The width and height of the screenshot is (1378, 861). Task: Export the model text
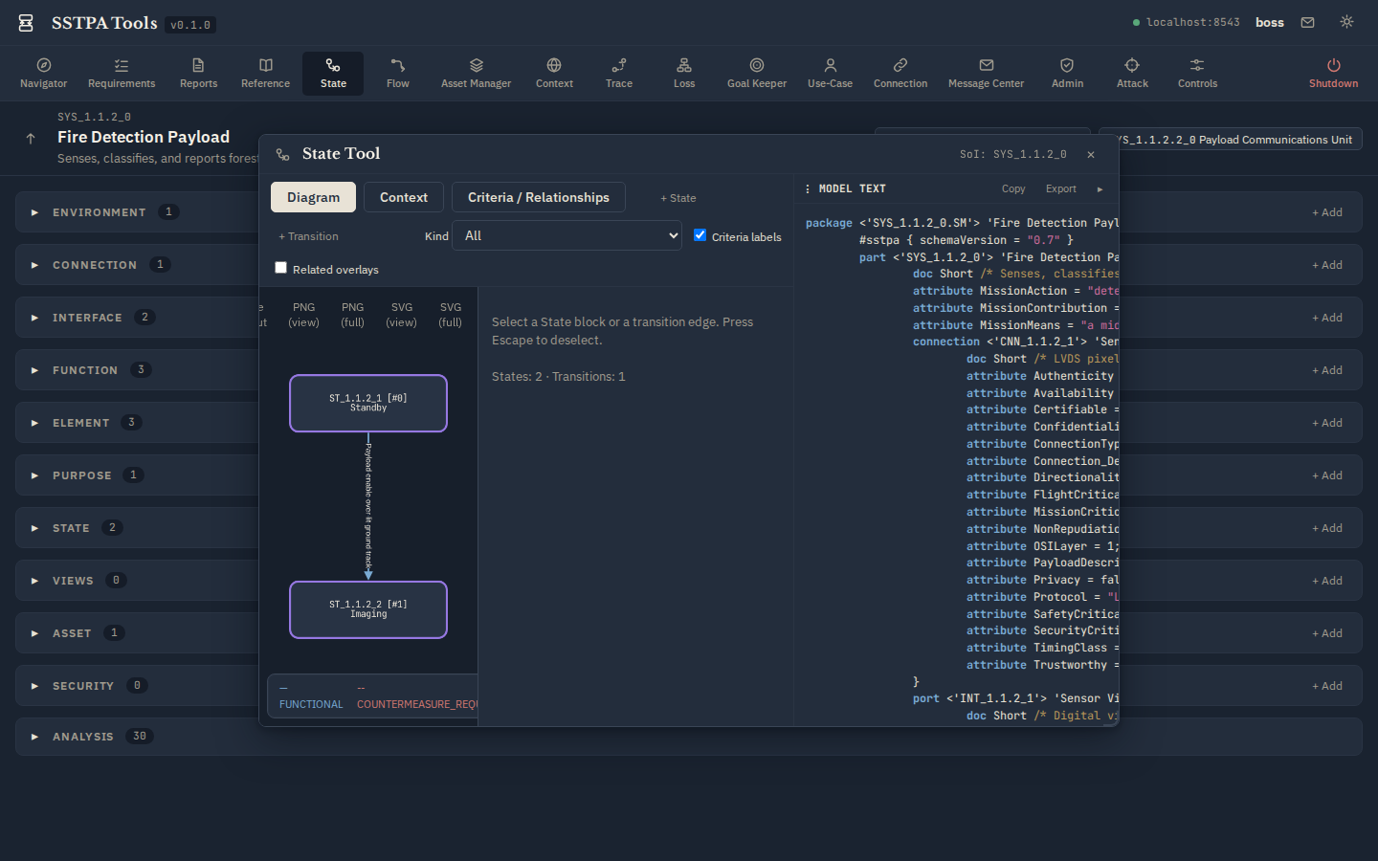[1060, 189]
